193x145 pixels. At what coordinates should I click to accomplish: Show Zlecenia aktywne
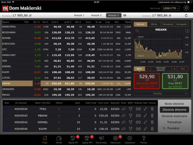(x=174, y=110)
